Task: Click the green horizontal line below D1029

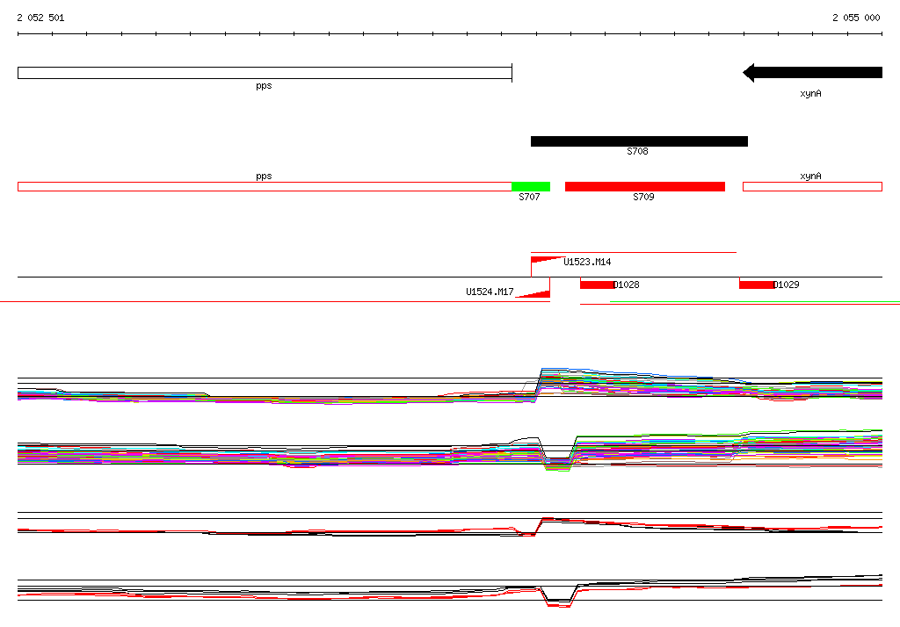Action: coord(755,301)
